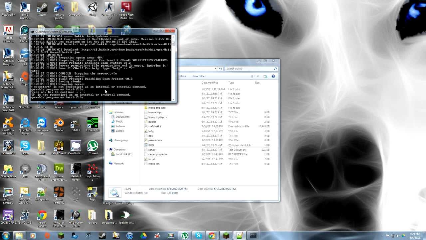Launch CPUID CPU-Z desktop shortcut
The image size is (426, 240).
click(x=8, y=217)
